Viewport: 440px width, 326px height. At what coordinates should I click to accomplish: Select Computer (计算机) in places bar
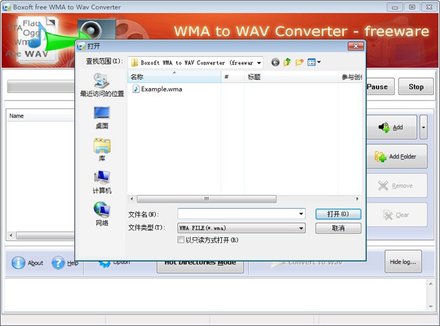coord(102,182)
